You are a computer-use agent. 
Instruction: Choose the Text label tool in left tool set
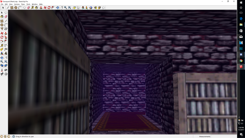6,49
